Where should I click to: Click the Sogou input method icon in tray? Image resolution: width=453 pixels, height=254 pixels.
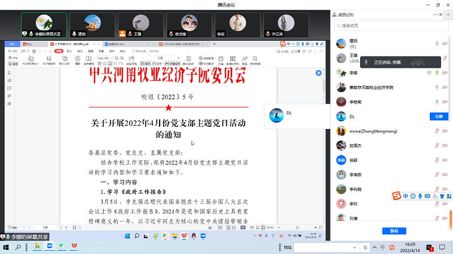pos(392,247)
